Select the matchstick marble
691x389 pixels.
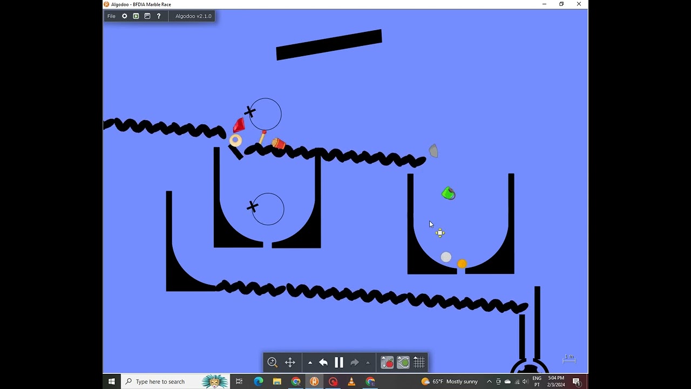[262, 137]
